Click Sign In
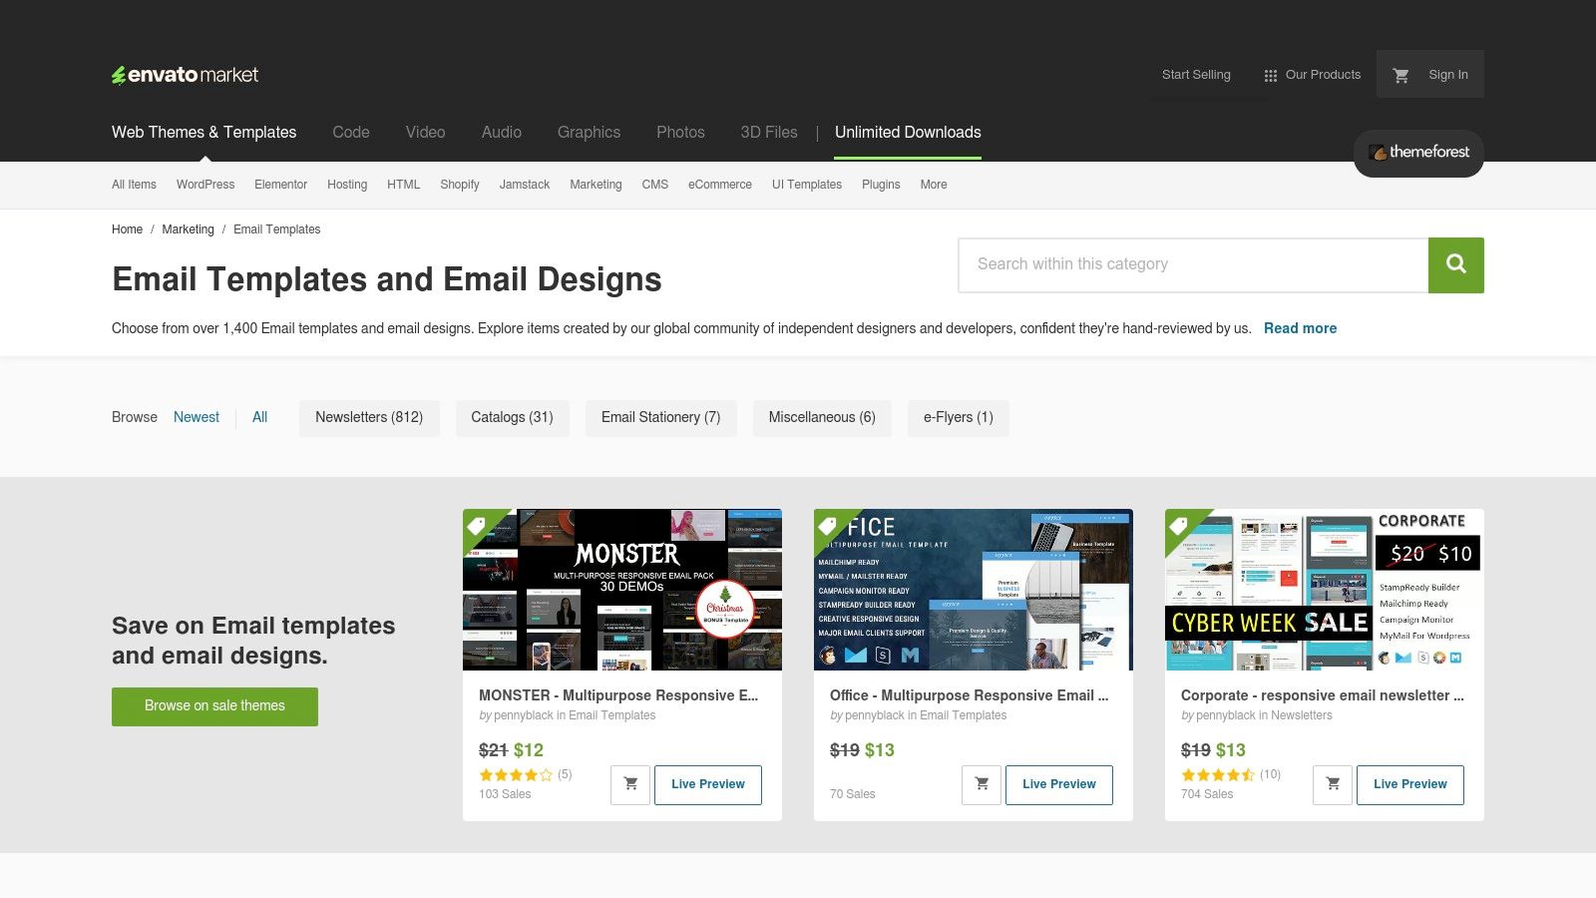This screenshot has width=1596, height=898. pos(1448,75)
